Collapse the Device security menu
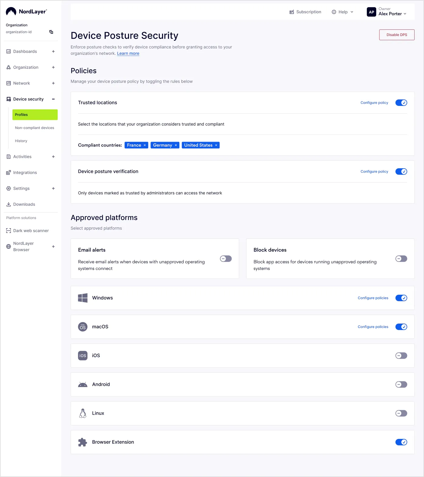Viewport: 424px width, 477px height. point(53,99)
